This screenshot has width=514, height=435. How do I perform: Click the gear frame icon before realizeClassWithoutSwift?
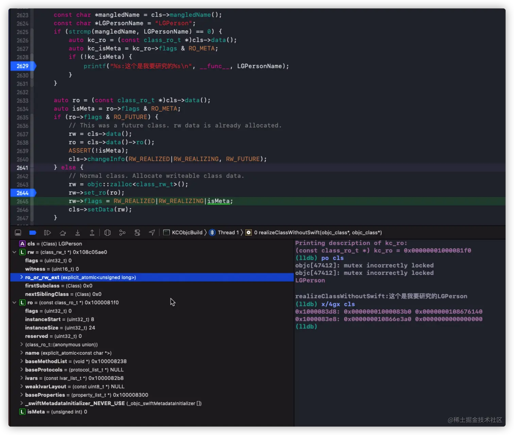(x=249, y=233)
